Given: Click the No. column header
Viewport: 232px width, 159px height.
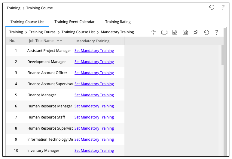Looking at the screenshot, I should pos(16,41).
